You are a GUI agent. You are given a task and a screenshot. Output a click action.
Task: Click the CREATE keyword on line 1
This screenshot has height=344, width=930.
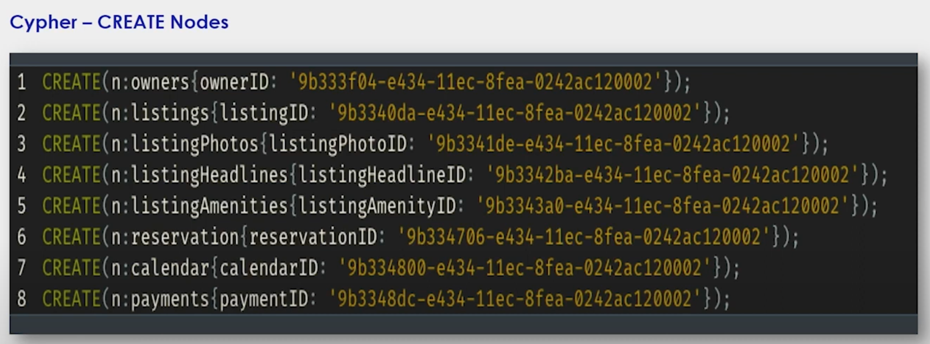pyautogui.click(x=71, y=82)
